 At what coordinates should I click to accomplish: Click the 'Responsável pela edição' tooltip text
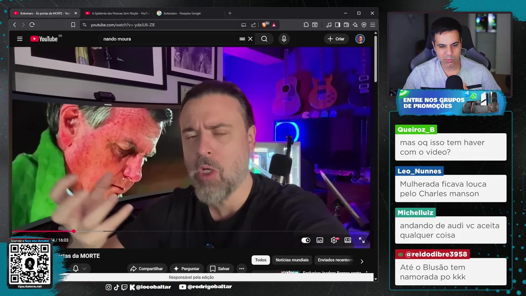coord(191,277)
